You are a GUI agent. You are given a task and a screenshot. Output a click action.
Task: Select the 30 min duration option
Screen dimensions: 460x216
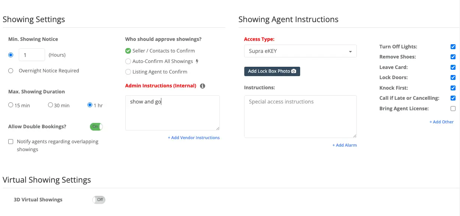50,105
